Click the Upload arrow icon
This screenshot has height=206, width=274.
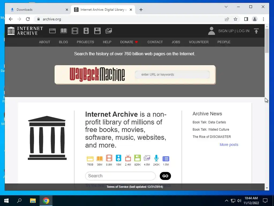(x=256, y=31)
